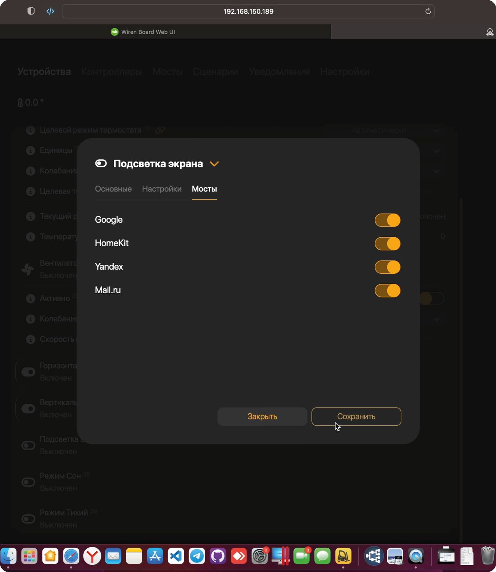Open the Home app in the dock
The width and height of the screenshot is (496, 572).
[50, 556]
